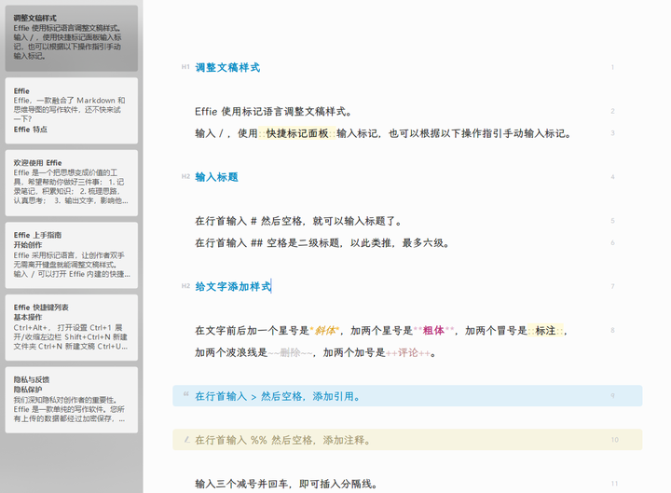Screen dimensions: 671x493
Task: Click the H2 marker beside 给文字添加样式
Action: (185, 286)
